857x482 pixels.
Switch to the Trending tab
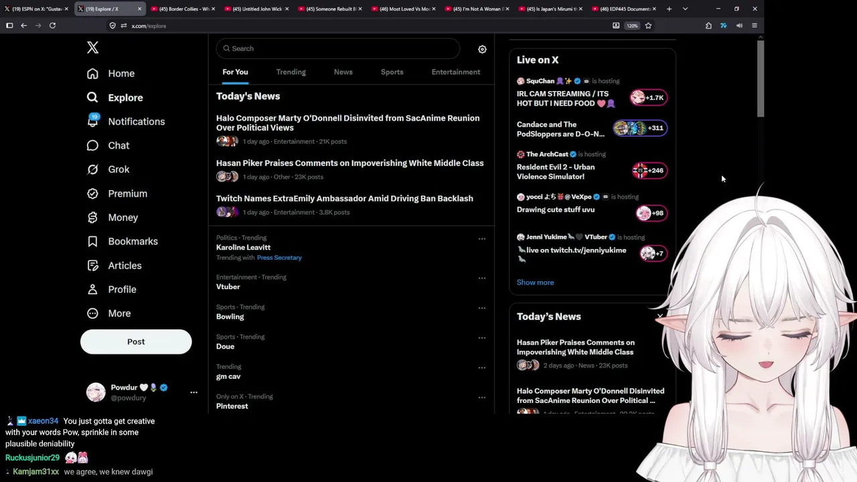pos(291,72)
